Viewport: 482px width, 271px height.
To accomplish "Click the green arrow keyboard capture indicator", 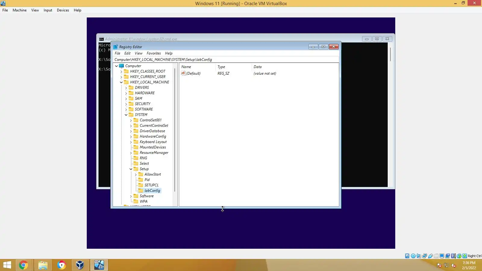I will pos(465,256).
